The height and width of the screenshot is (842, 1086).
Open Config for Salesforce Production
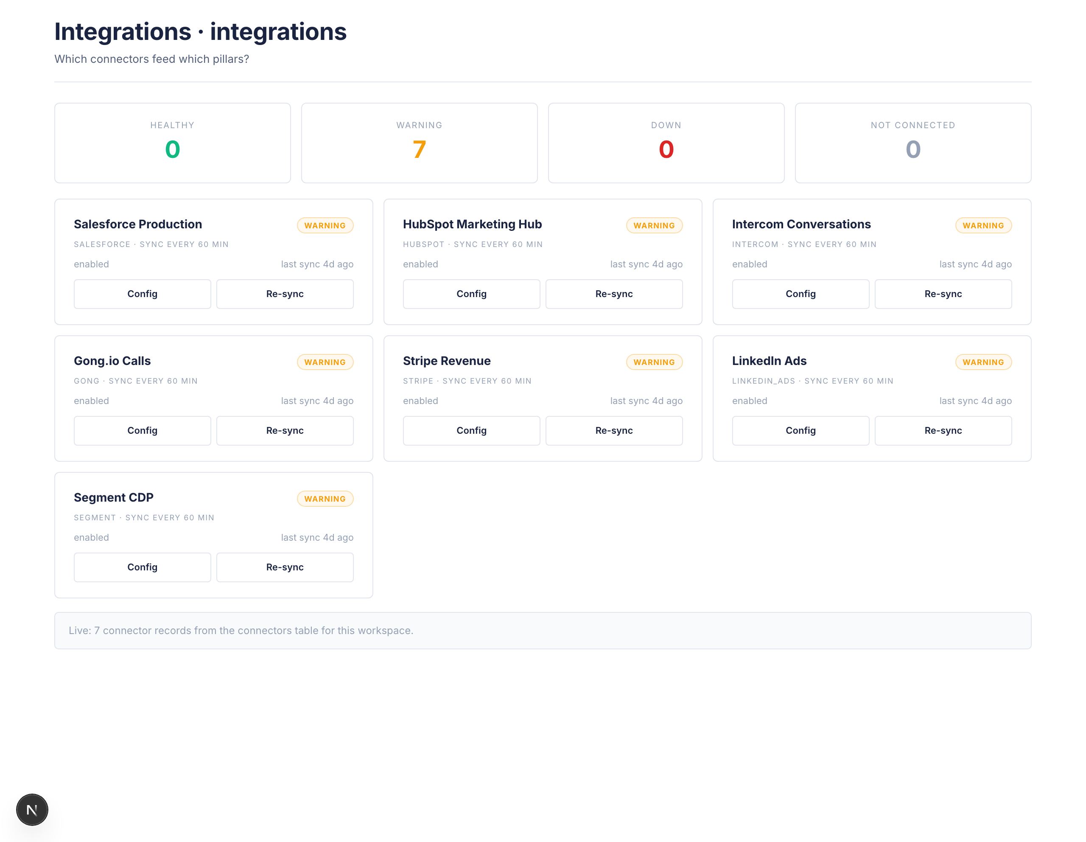pos(142,294)
